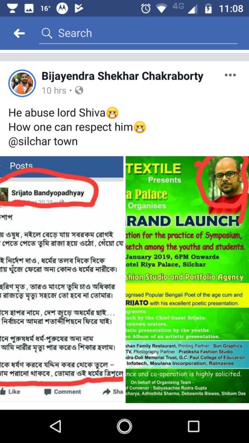Viewport: 249px width, 443px height.
Task: Open Bijayendra Shekhar Chakraborty's profile picture
Action: pyautogui.click(x=22, y=83)
